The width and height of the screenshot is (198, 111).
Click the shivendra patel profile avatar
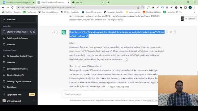tap(4, 101)
